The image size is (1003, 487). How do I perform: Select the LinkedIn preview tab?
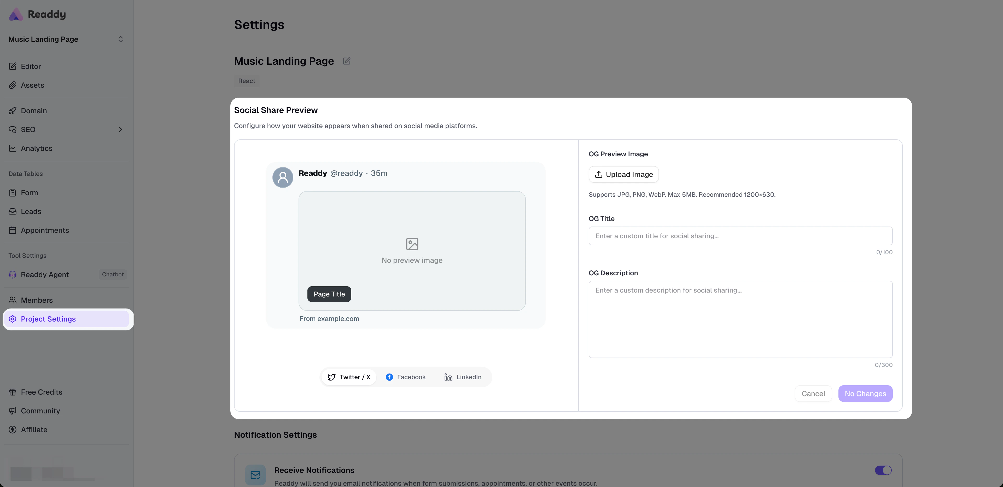click(x=463, y=377)
